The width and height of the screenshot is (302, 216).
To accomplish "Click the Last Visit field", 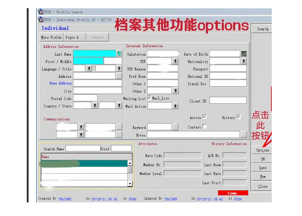I will (235, 183).
